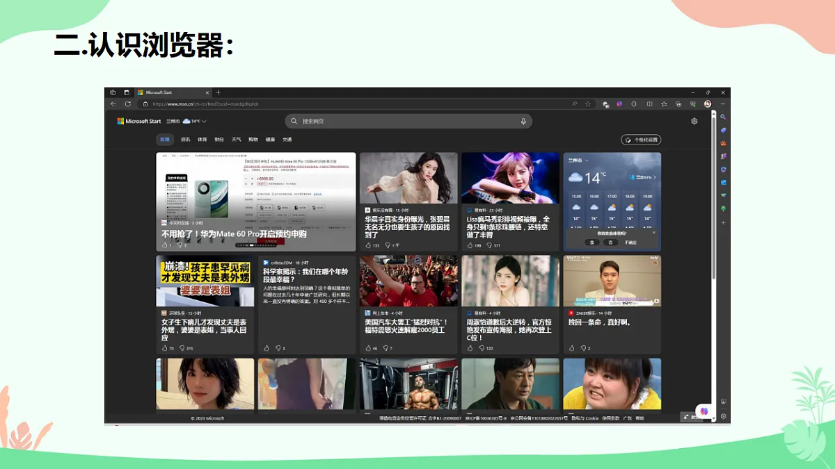Click the Workspaces icon at top left
The image size is (835, 469).
(x=113, y=92)
